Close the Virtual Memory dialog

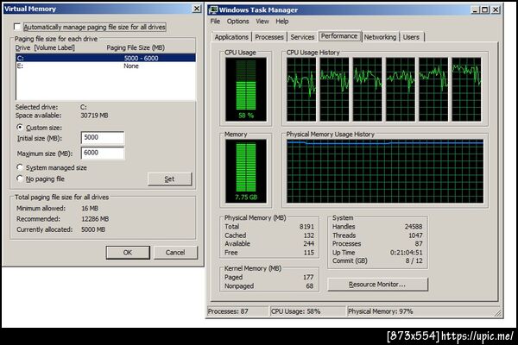click(x=197, y=9)
